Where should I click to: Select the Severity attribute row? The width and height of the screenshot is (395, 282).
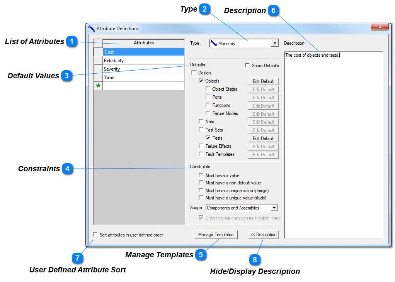[144, 69]
